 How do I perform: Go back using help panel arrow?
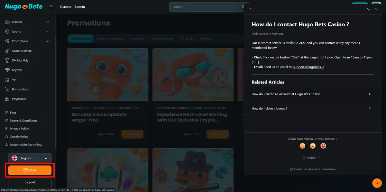point(250,9)
